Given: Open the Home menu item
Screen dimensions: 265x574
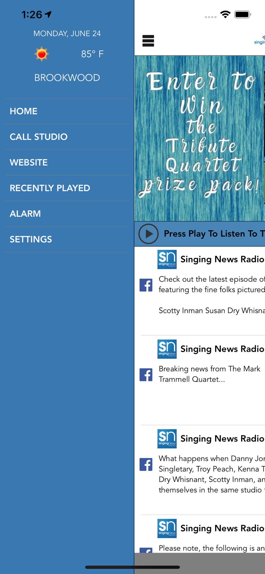Looking at the screenshot, I should point(67,111).
